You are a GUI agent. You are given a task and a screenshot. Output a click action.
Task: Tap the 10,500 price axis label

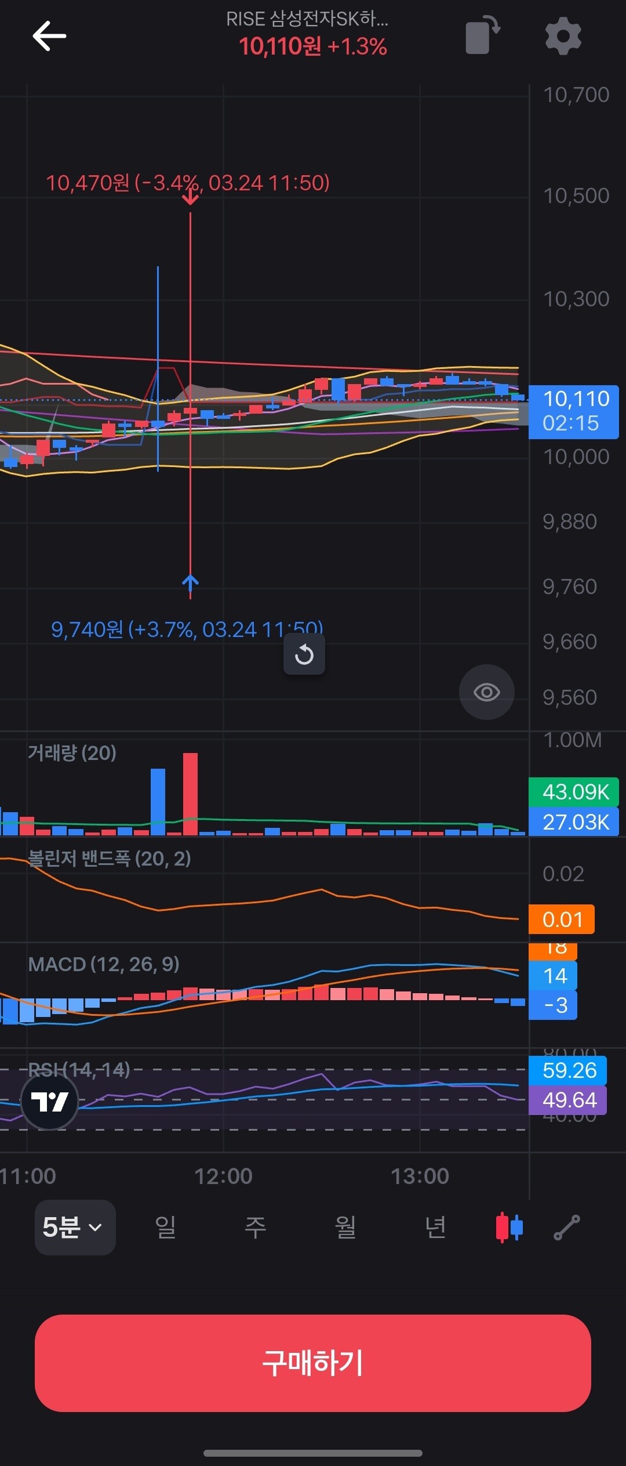click(576, 196)
